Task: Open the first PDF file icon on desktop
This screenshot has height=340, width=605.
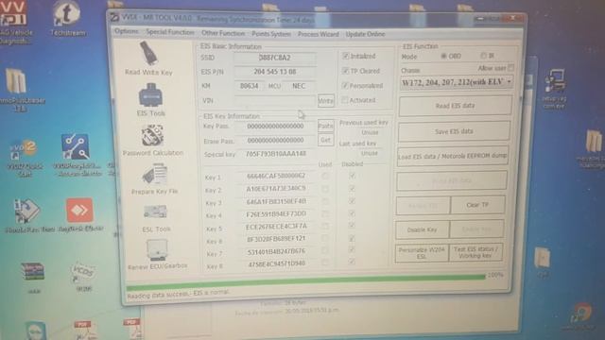Action: [x=83, y=330]
